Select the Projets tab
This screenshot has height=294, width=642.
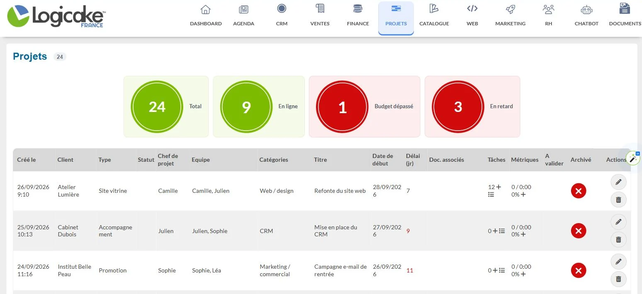coord(396,18)
